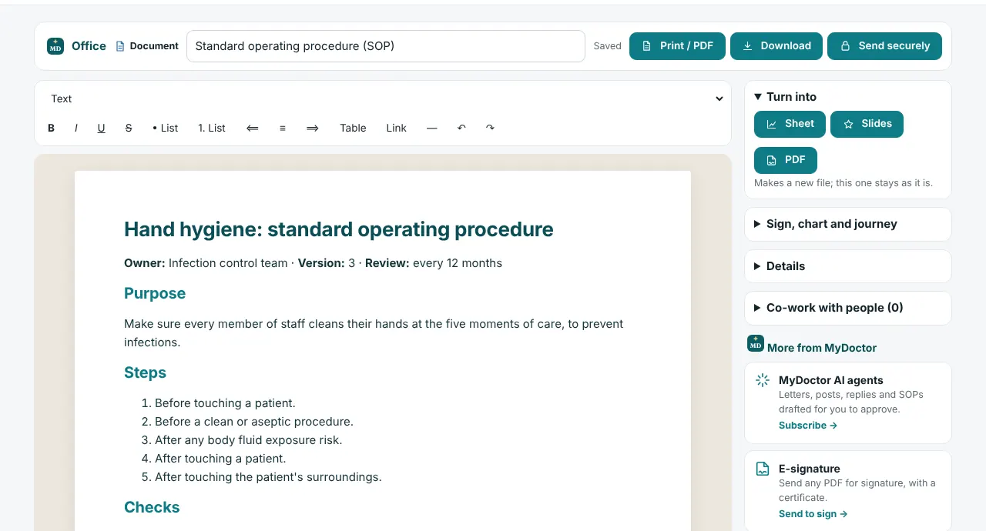Viewport: 986px width, 531px height.
Task: Click the center align icon
Action: click(x=283, y=129)
